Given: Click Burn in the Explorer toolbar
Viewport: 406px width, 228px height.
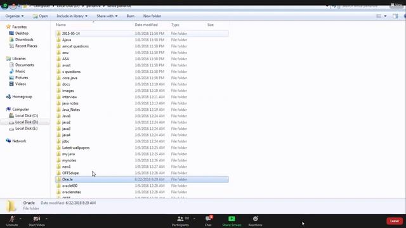Looking at the screenshot, I should (x=131, y=16).
